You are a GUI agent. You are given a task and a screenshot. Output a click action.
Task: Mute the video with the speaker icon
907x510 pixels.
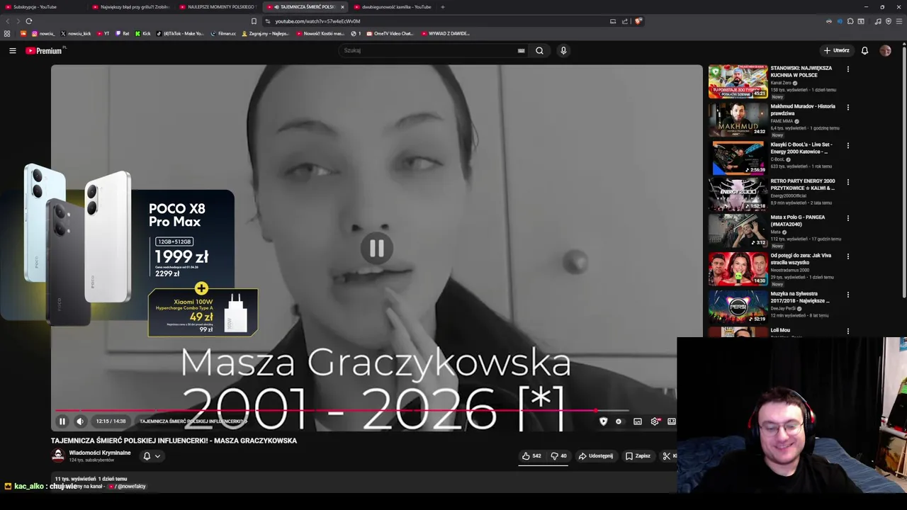(80, 421)
